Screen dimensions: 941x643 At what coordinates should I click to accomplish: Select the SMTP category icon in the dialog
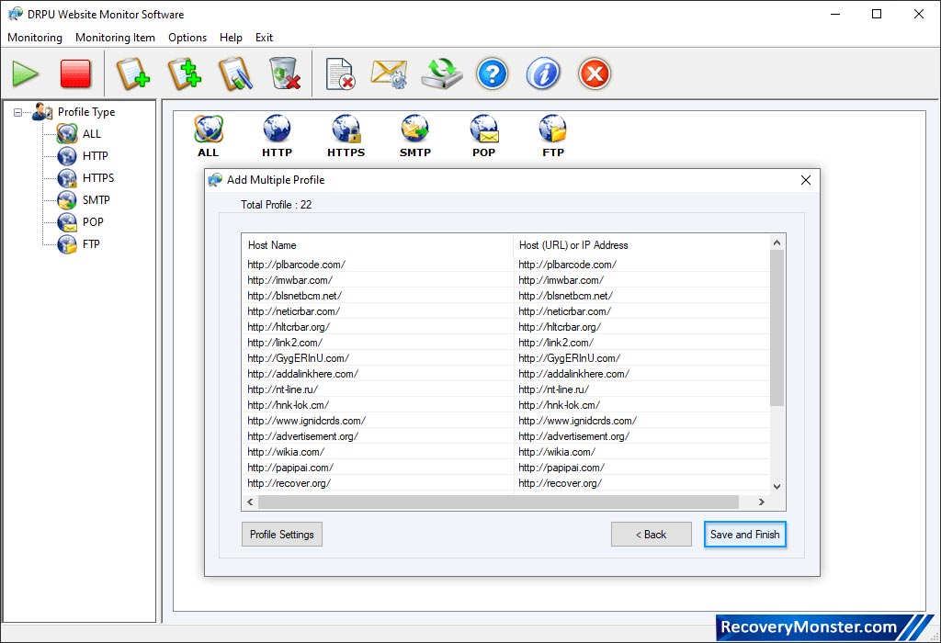(414, 129)
